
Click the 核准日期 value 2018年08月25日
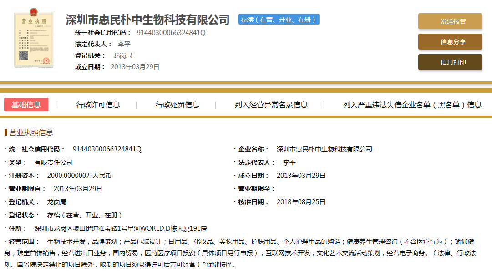tap(301, 202)
